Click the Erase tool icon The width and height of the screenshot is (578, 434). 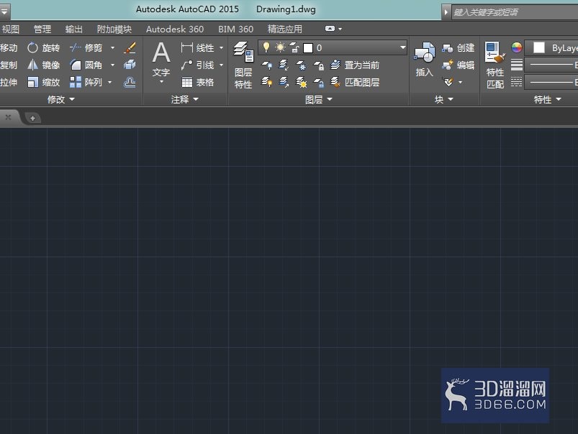(x=130, y=48)
